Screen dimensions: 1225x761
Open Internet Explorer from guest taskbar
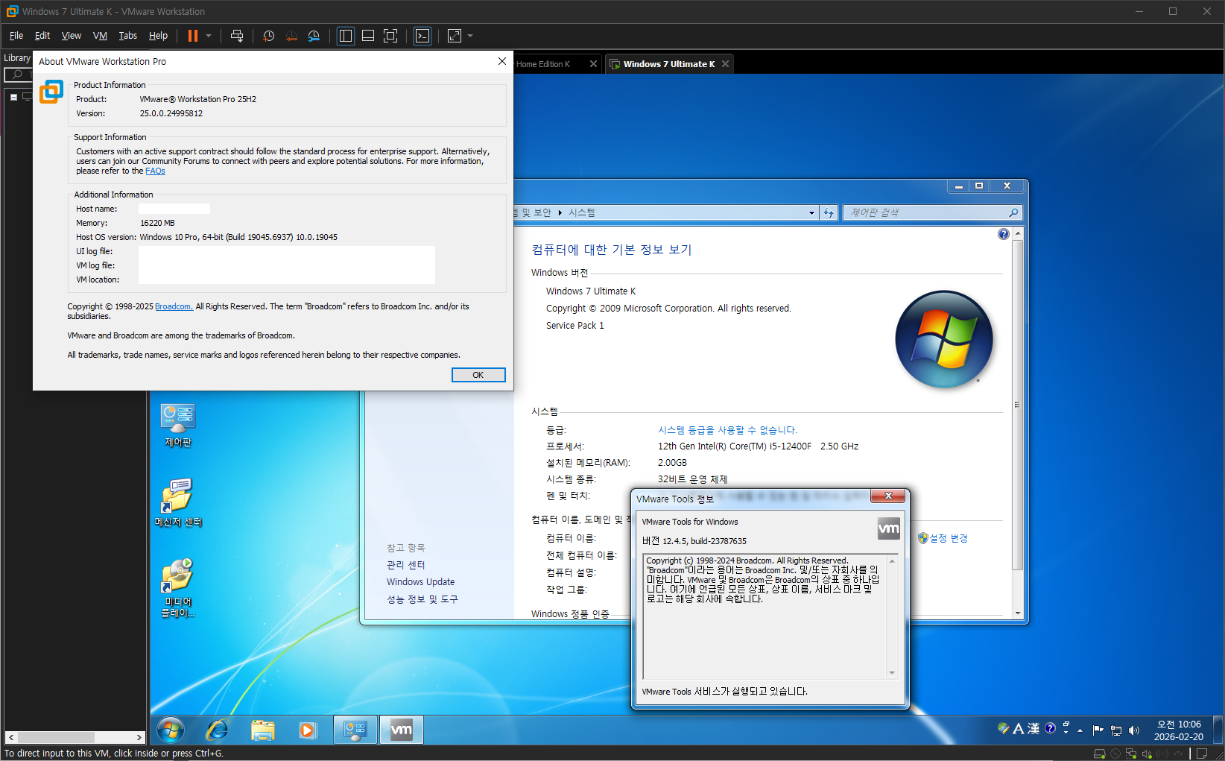click(217, 730)
